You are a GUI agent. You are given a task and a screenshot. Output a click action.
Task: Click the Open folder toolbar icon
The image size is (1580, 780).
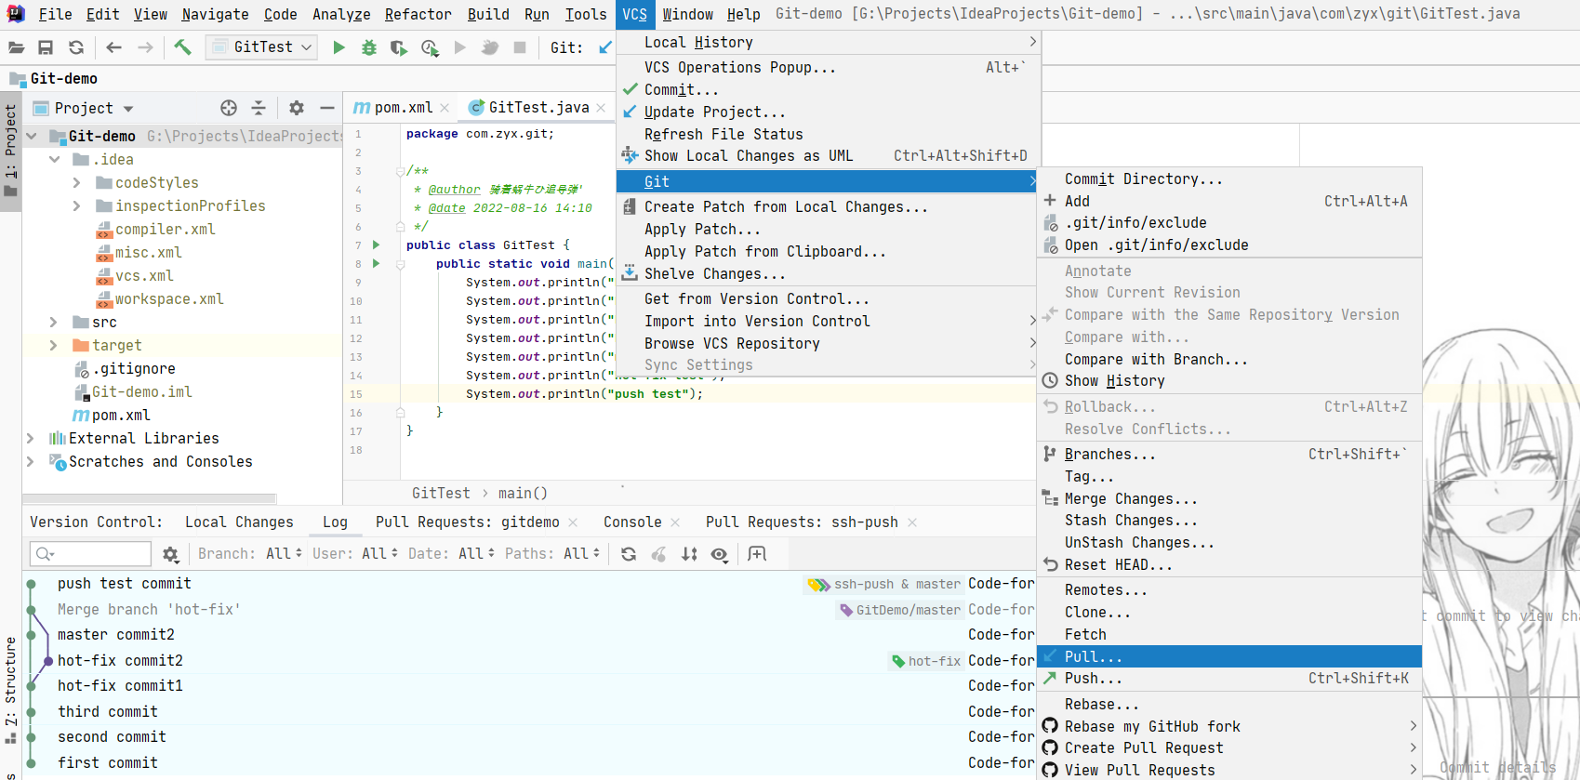tap(16, 47)
